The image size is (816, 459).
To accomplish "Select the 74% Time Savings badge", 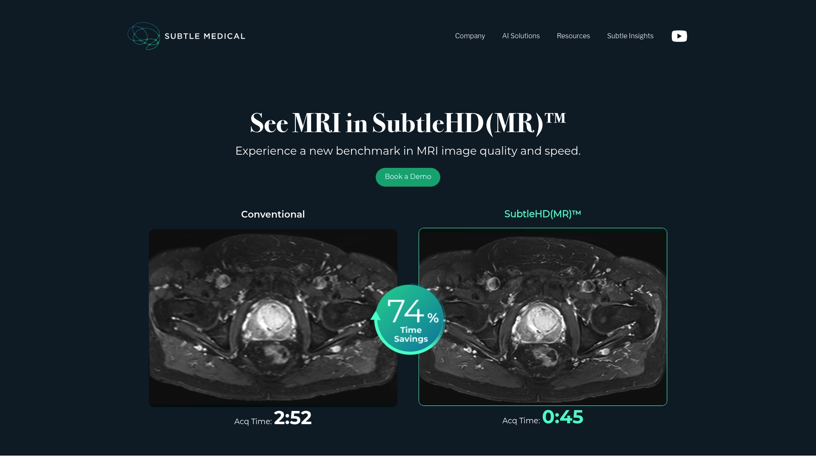I will tap(409, 319).
